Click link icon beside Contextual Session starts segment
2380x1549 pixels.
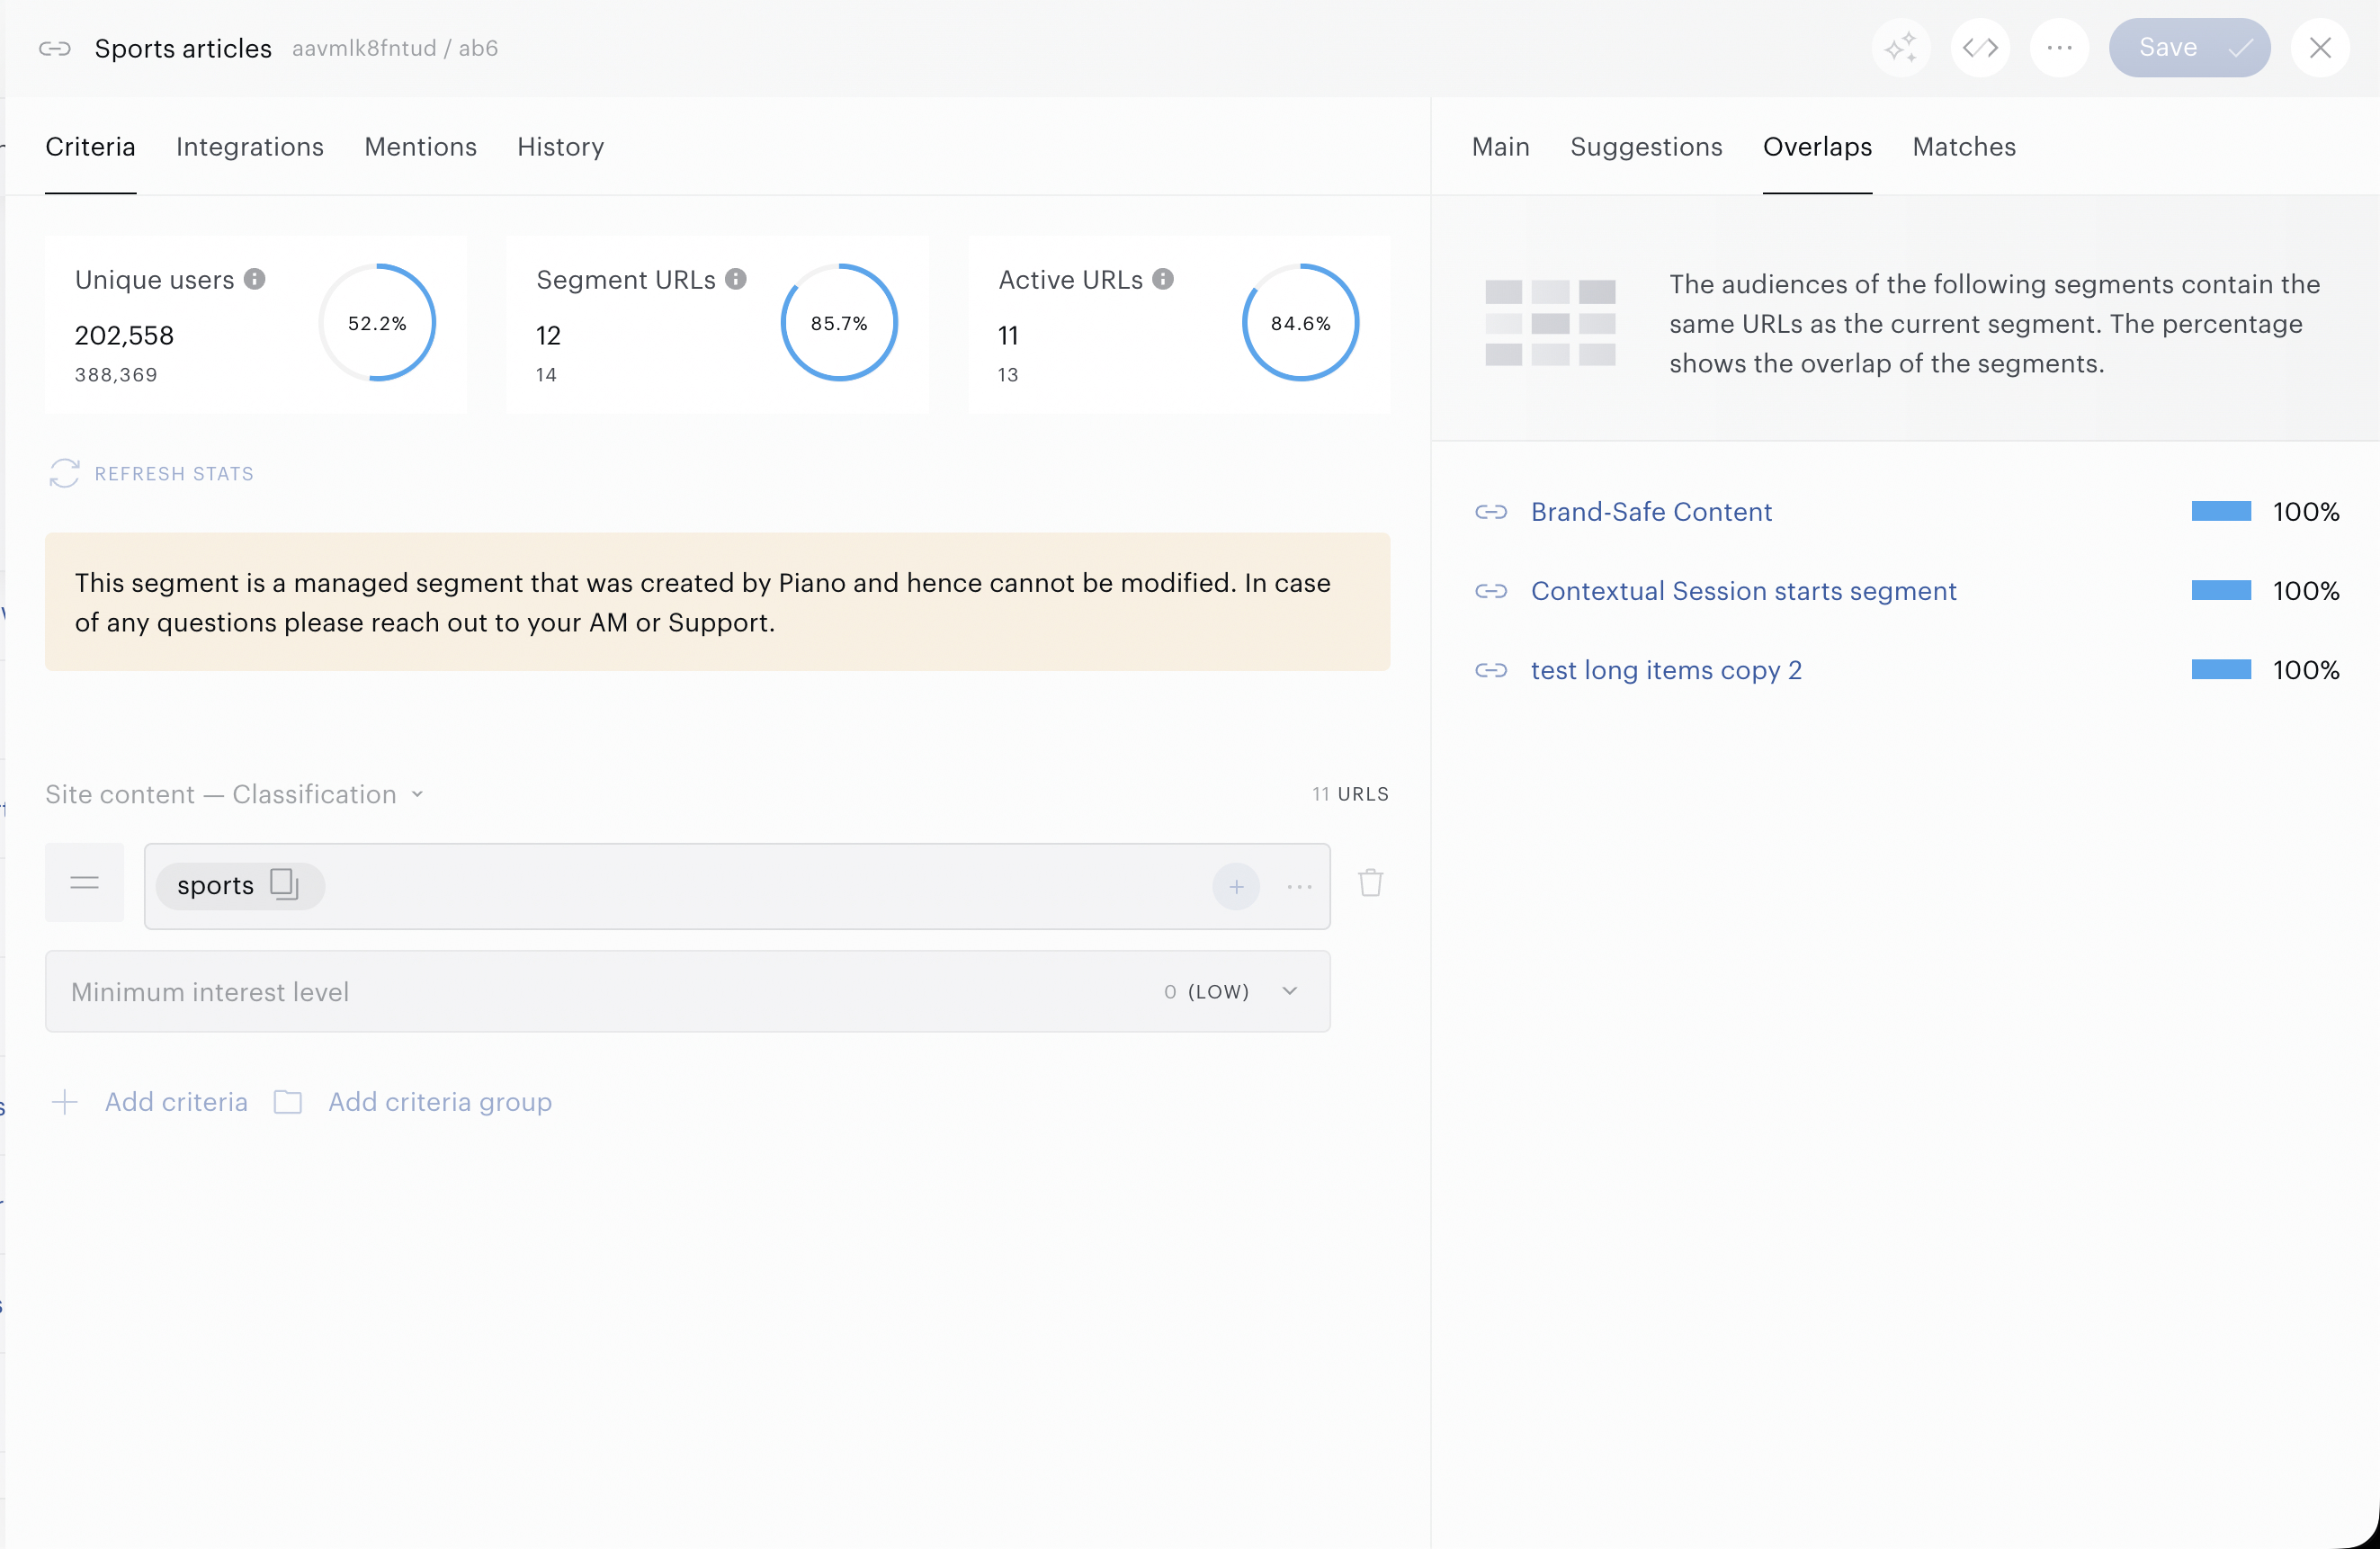click(x=1491, y=591)
